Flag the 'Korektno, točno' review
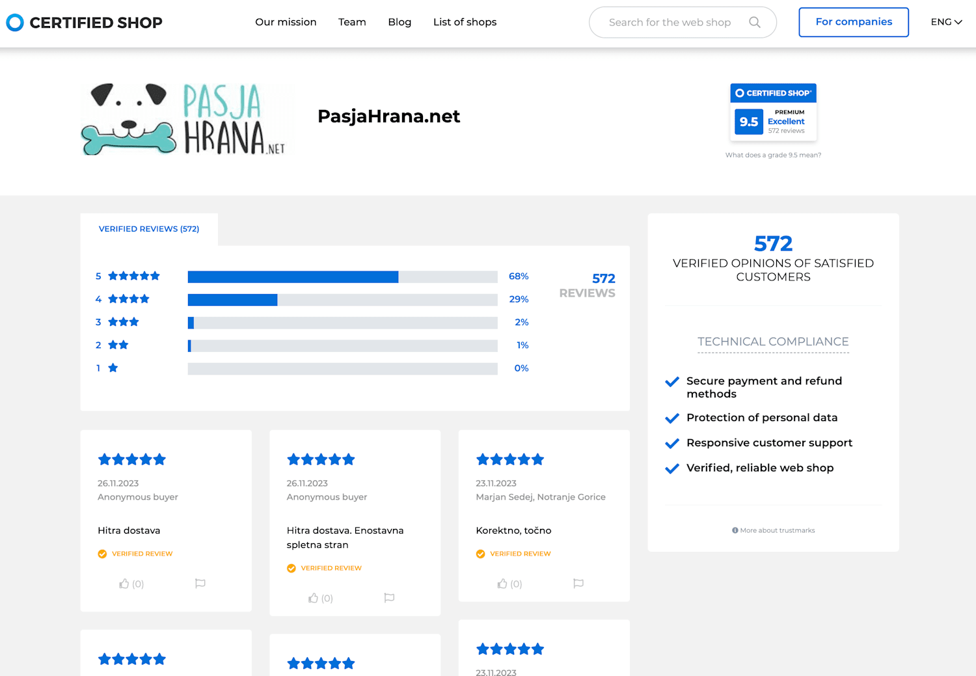This screenshot has width=976, height=676. (578, 584)
